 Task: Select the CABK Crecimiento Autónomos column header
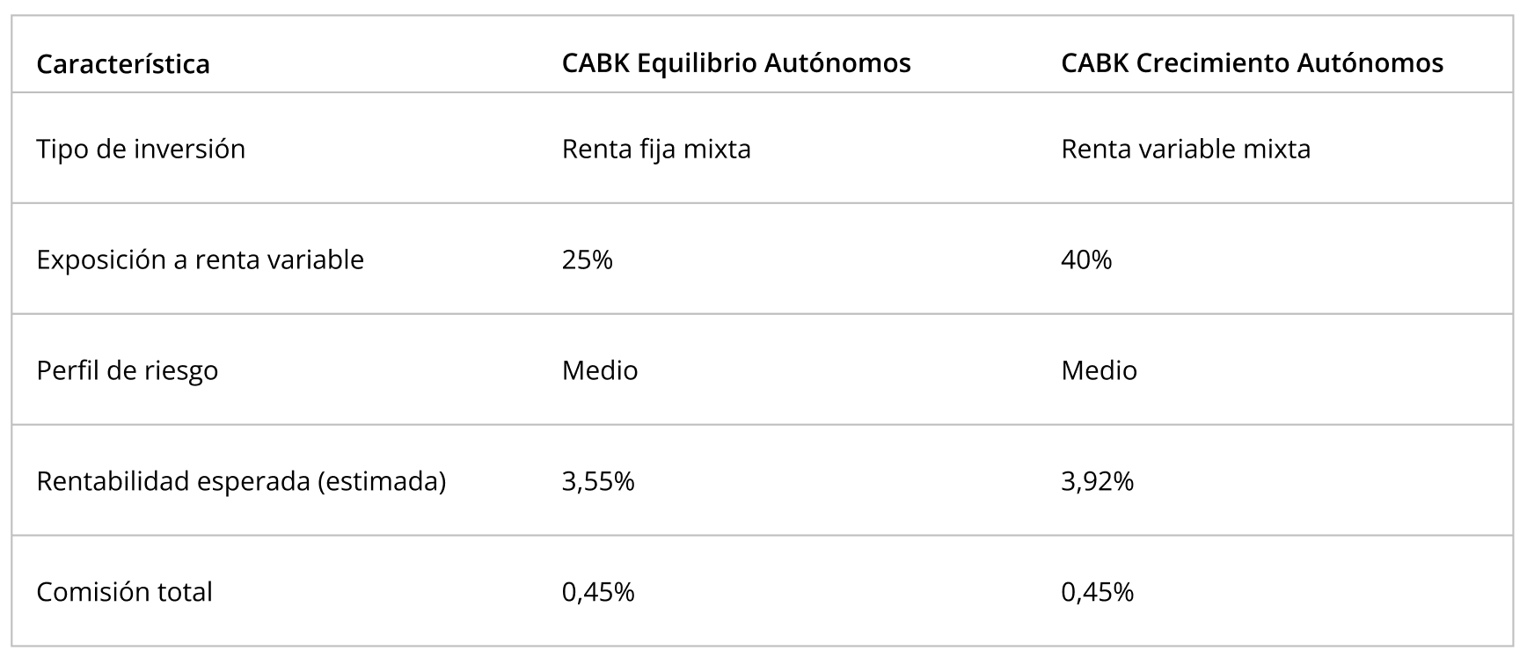(1252, 63)
